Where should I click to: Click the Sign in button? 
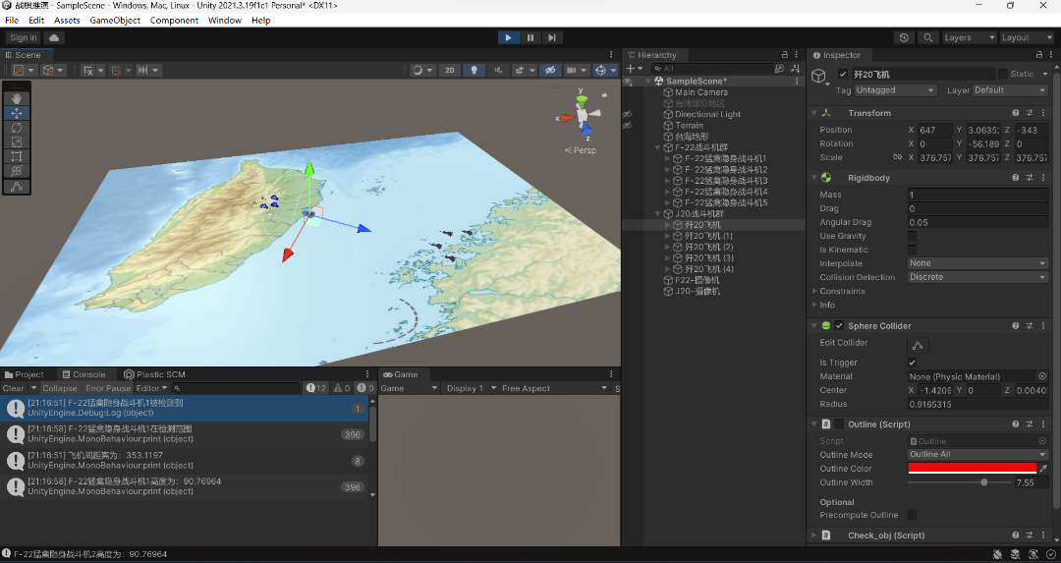tap(23, 37)
